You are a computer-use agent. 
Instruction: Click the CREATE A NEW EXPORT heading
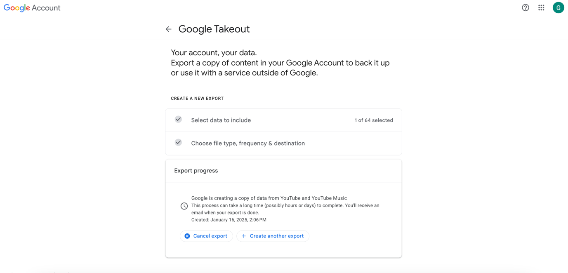(x=197, y=99)
